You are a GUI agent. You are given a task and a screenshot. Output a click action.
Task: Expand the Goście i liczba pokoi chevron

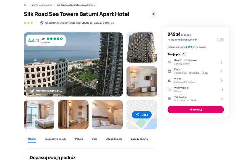point(222,62)
